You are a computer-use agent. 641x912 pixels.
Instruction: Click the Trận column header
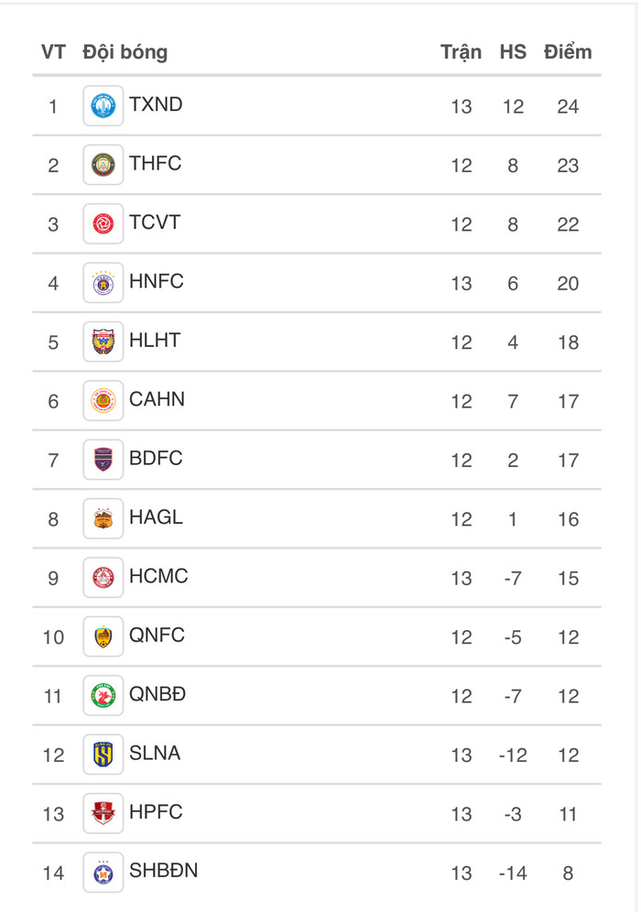tap(461, 51)
